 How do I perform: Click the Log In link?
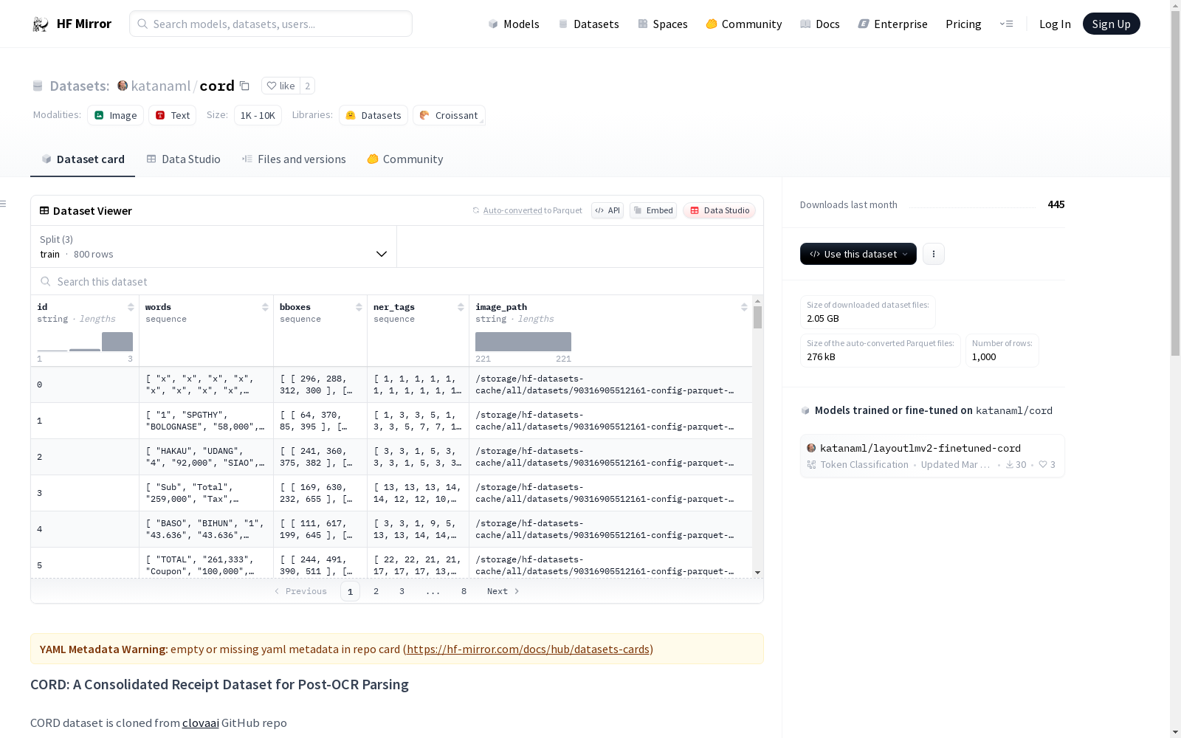1055,24
